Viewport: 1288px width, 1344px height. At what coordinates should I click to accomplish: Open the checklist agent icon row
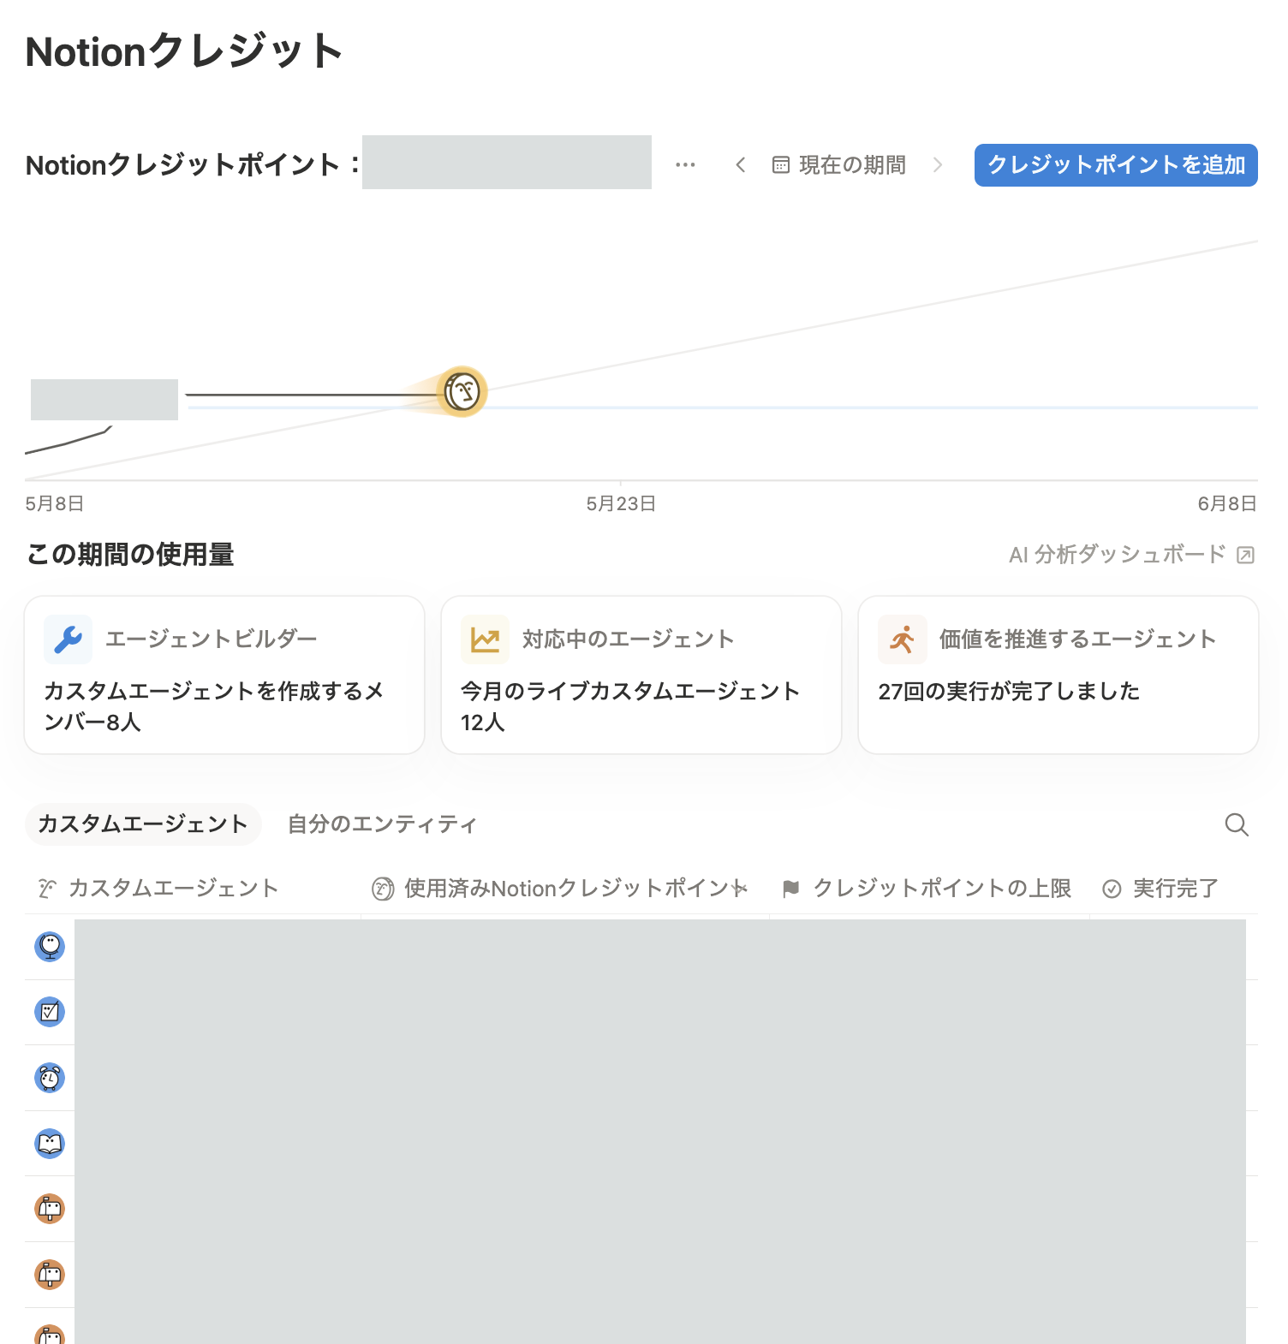50,1012
